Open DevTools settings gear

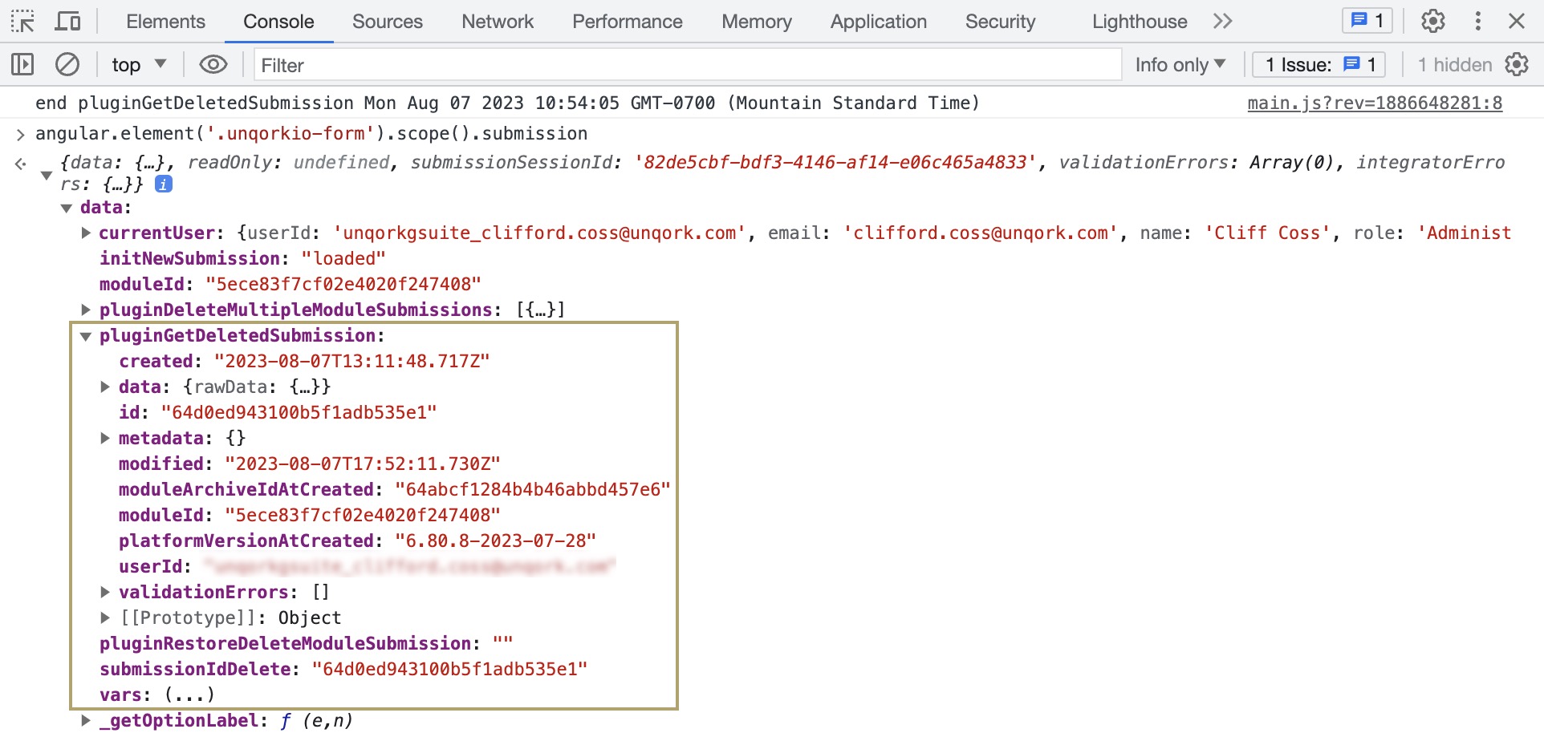(x=1433, y=21)
